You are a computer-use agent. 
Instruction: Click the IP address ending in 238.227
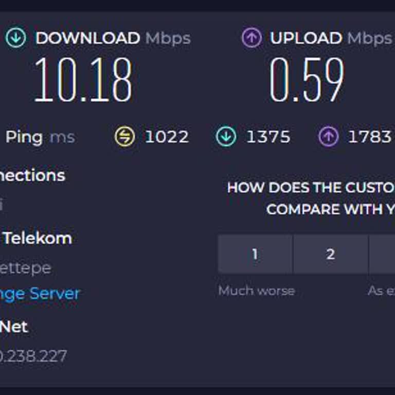coord(34,356)
